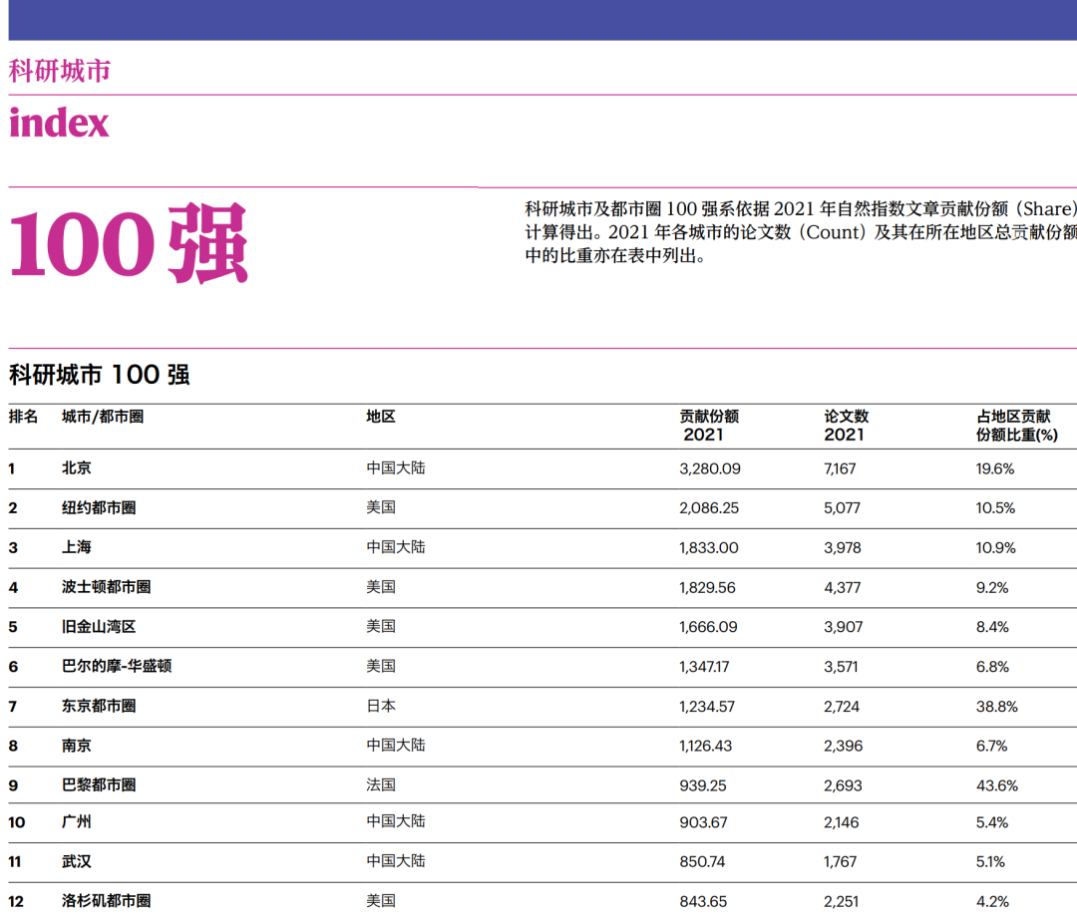Click the 论文数 2021 column header
1077x919 pixels.
(846, 426)
